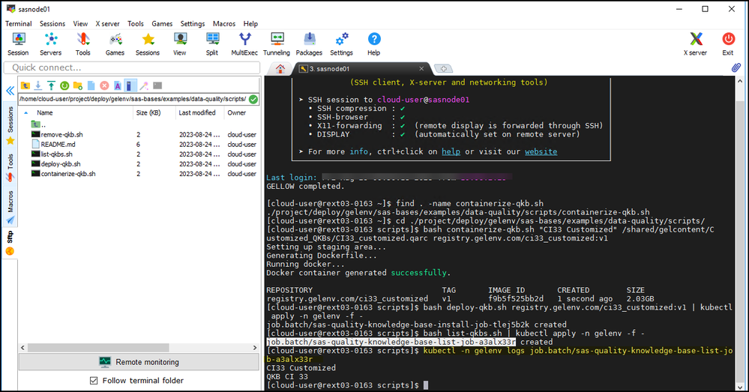This screenshot has width=749, height=392.
Task: Switch to the Sessions sidebar tab
Action: click(10, 120)
